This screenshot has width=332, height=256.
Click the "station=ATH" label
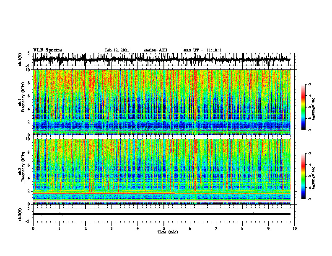coord(156,50)
